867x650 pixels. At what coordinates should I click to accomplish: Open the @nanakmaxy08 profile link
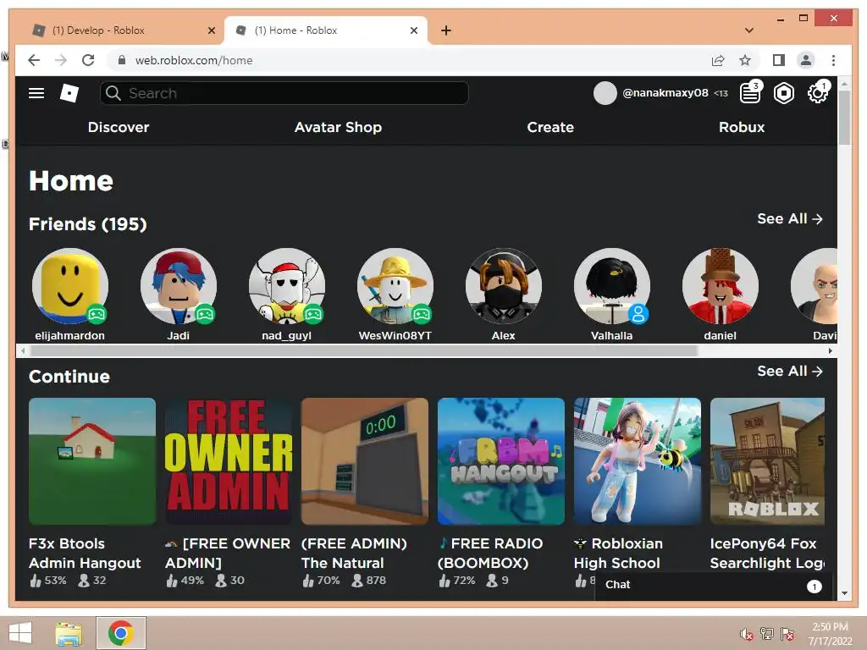click(x=665, y=93)
